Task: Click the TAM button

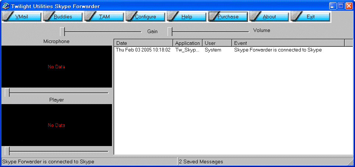Action: pos(104,17)
